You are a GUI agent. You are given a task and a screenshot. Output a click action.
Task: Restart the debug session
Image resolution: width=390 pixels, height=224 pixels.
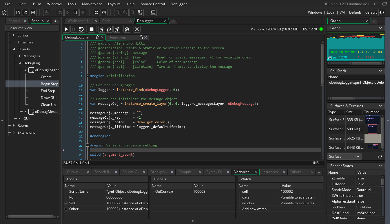[x=81, y=29]
